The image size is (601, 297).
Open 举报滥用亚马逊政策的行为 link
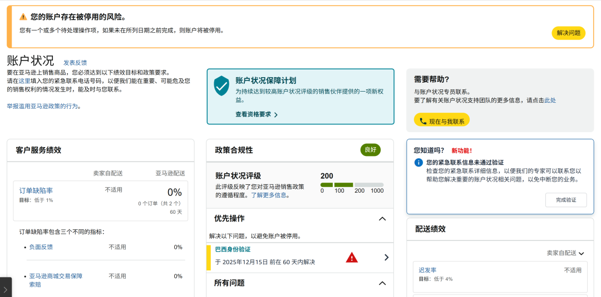tap(44, 106)
